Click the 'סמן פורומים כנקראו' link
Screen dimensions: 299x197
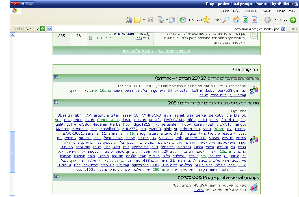click(174, 51)
